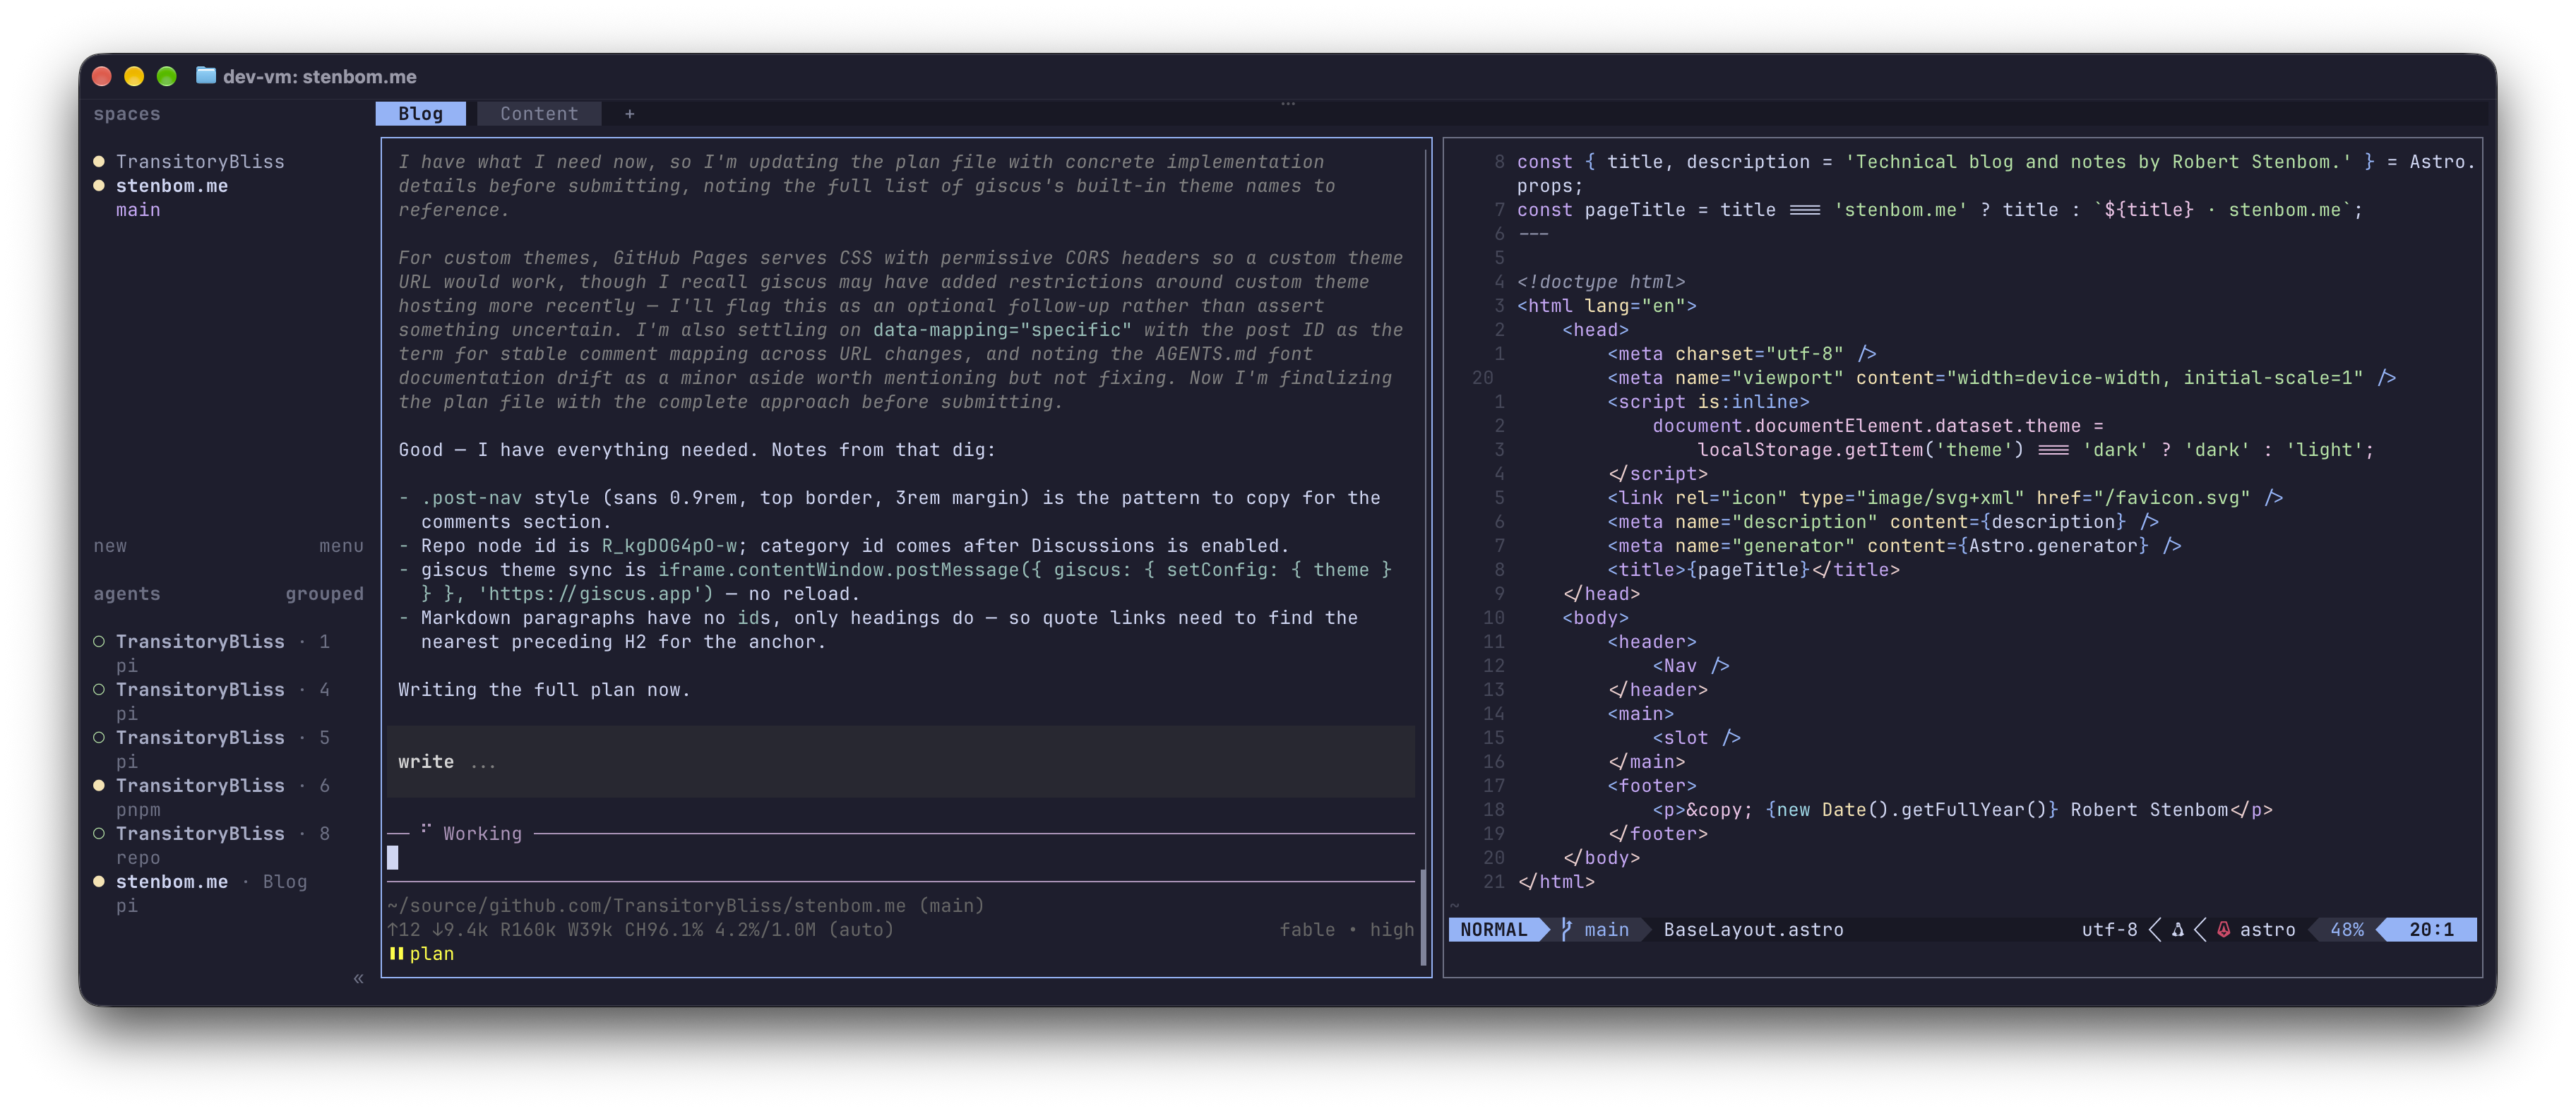Click main branch name in statusline

(x=1606, y=930)
